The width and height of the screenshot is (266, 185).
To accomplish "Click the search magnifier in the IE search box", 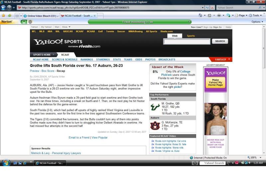I will click(260, 8).
